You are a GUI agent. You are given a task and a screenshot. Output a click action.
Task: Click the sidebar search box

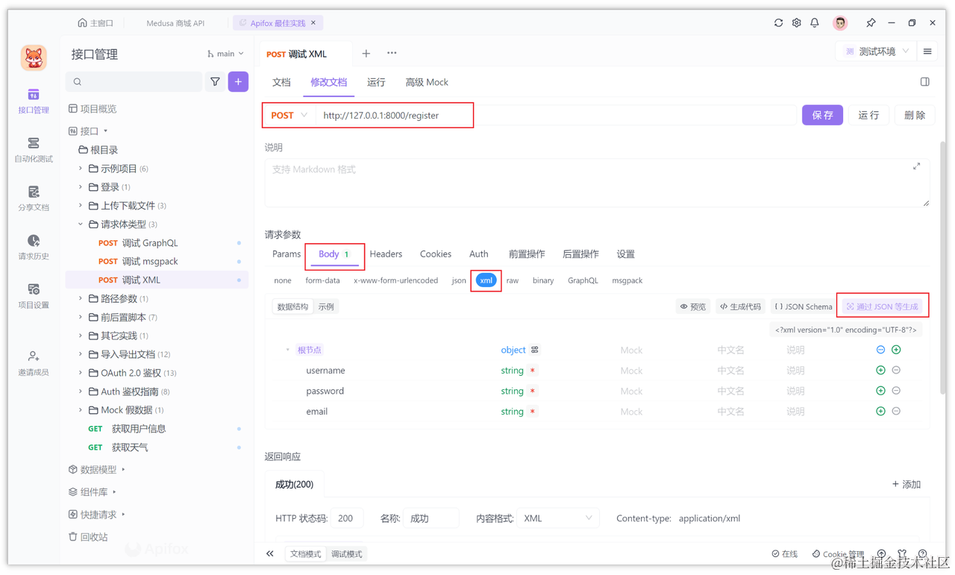point(134,82)
